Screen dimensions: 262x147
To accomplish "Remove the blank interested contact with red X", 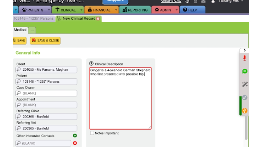I will [75, 143].
